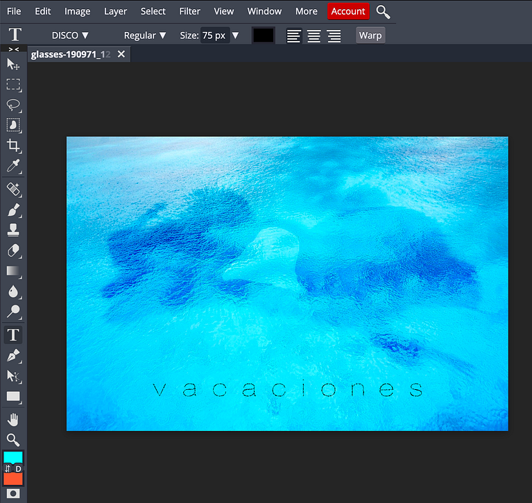Select the Hand tool
The width and height of the screenshot is (532, 503).
tap(13, 420)
